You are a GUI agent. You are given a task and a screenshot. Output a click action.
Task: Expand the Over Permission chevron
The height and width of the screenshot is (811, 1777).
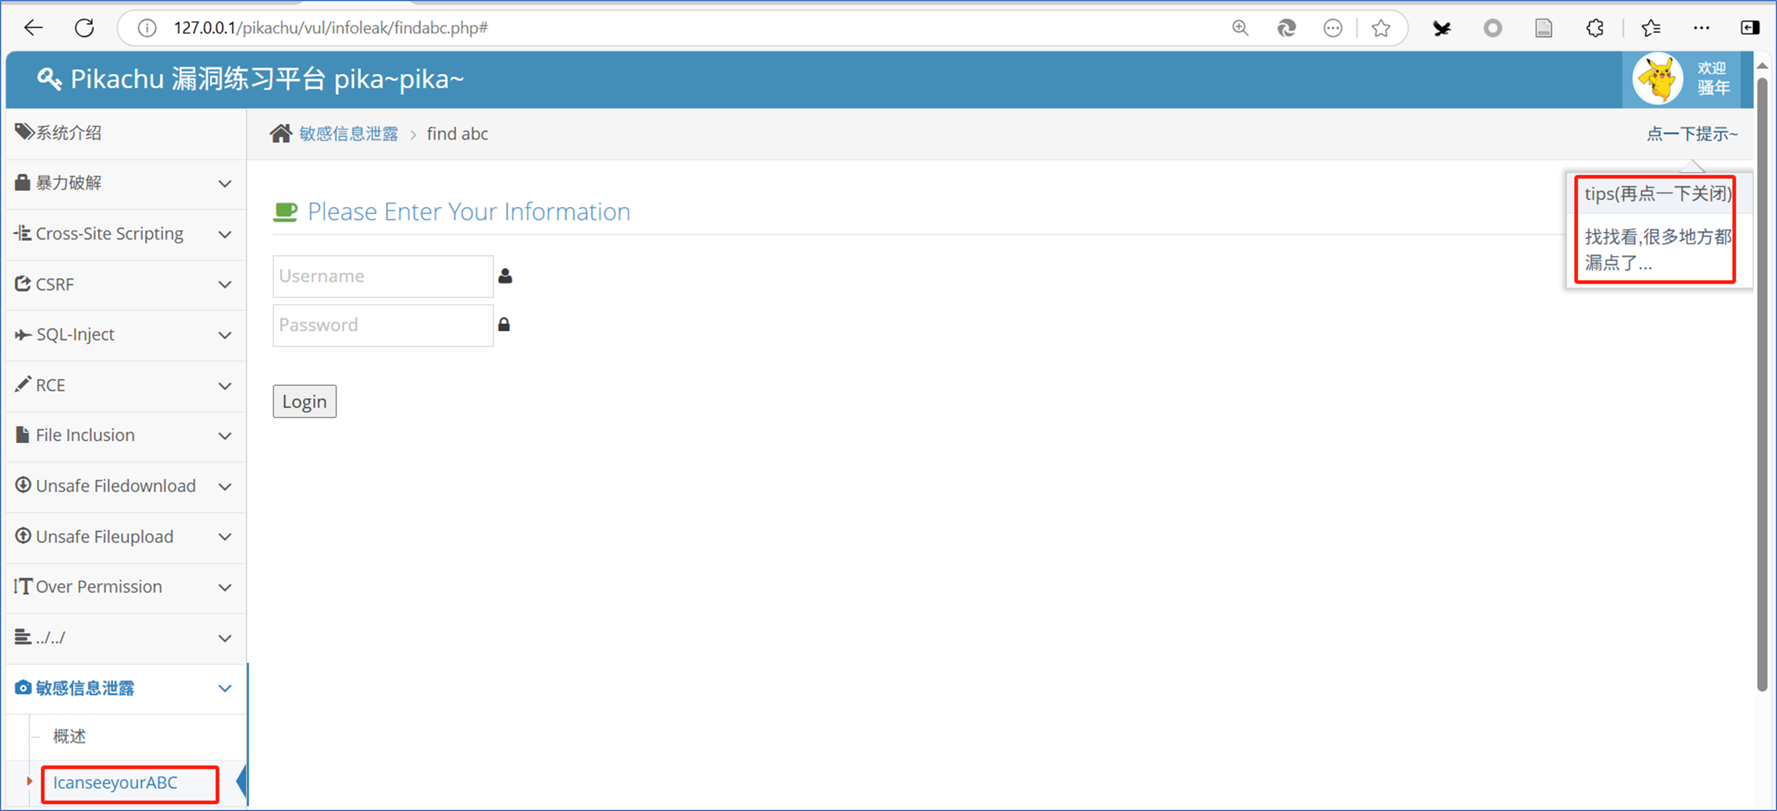coord(224,587)
